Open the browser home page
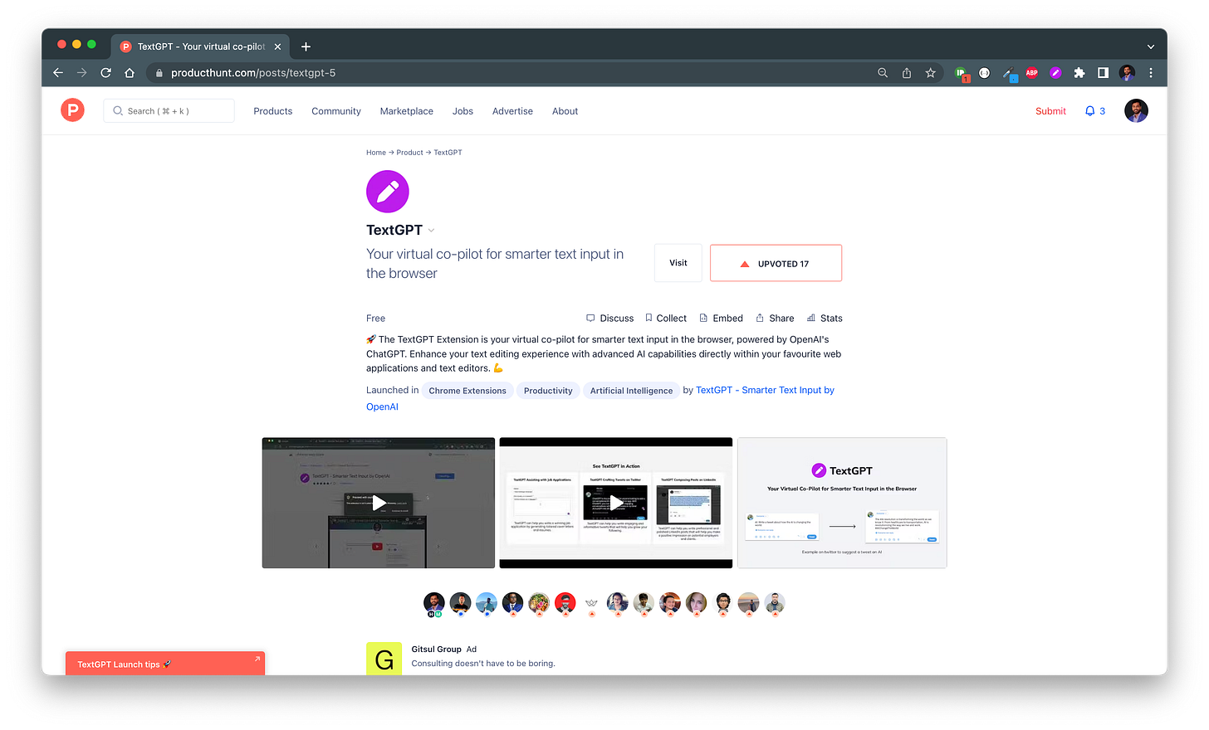The height and width of the screenshot is (730, 1209). click(130, 73)
